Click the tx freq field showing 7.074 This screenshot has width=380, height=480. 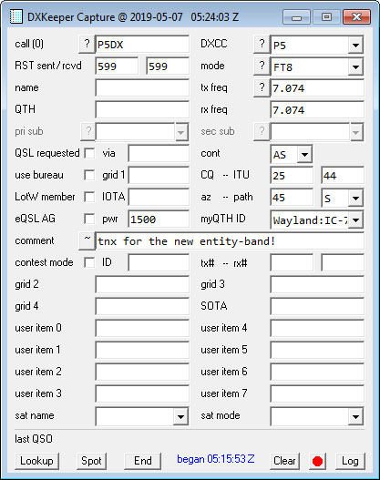pyautogui.click(x=317, y=88)
